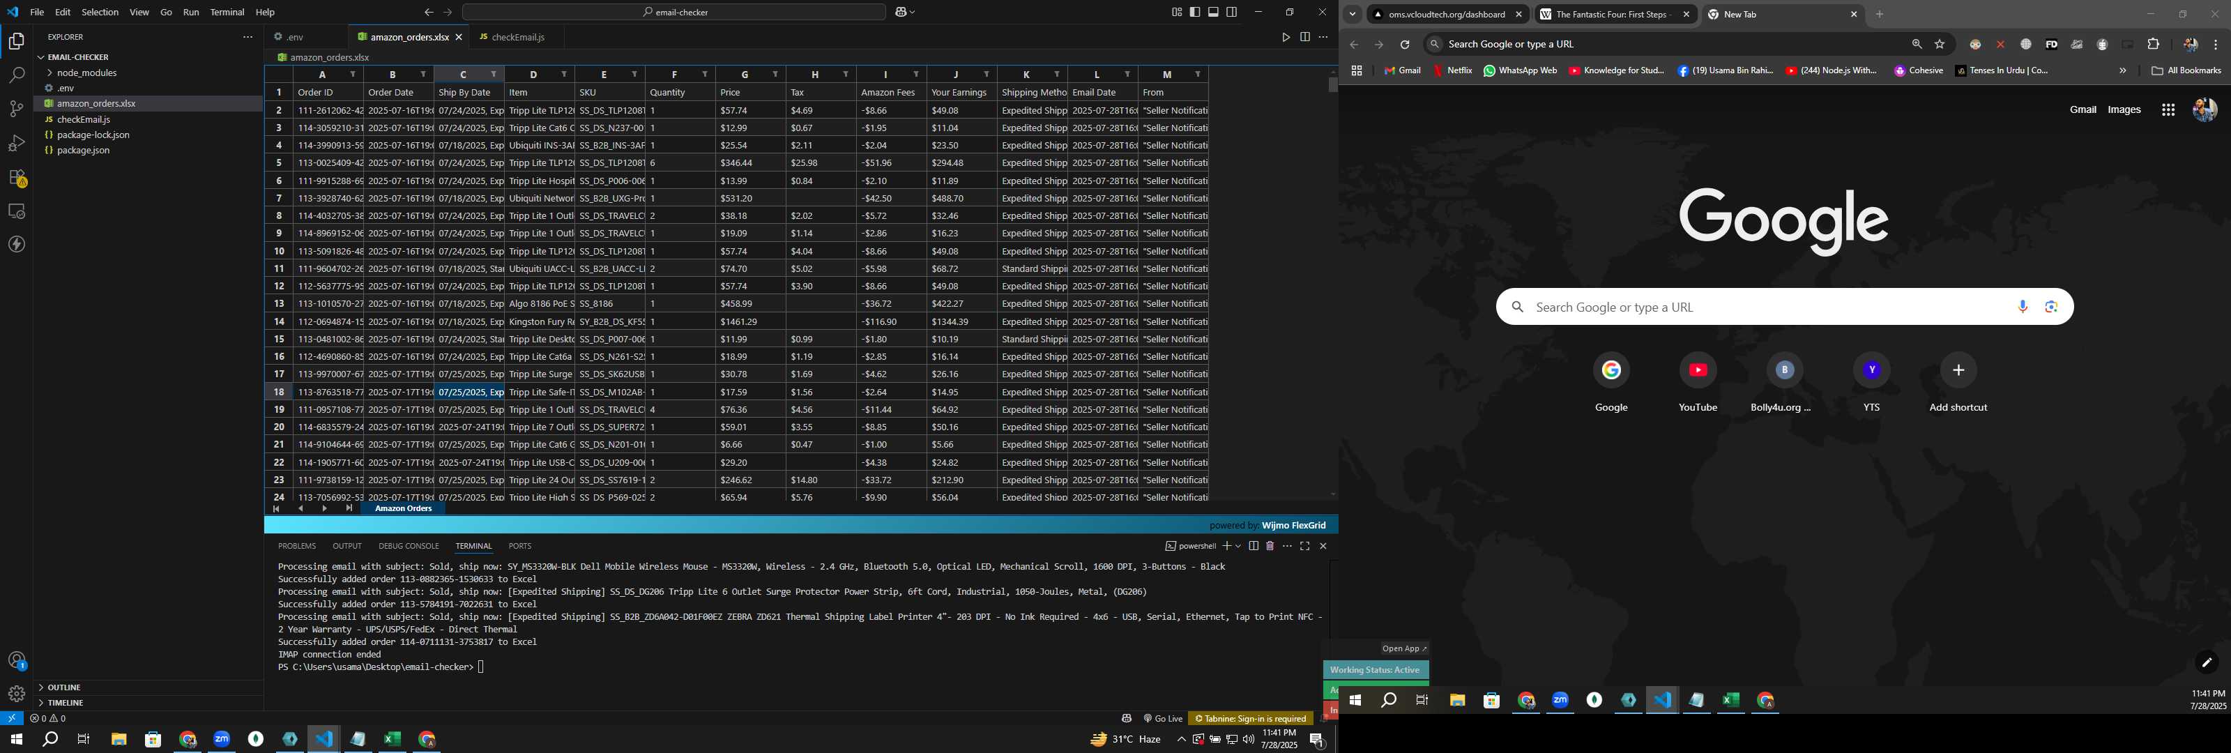Image resolution: width=2231 pixels, height=753 pixels.
Task: Open the filter for column G
Action: [x=775, y=75]
